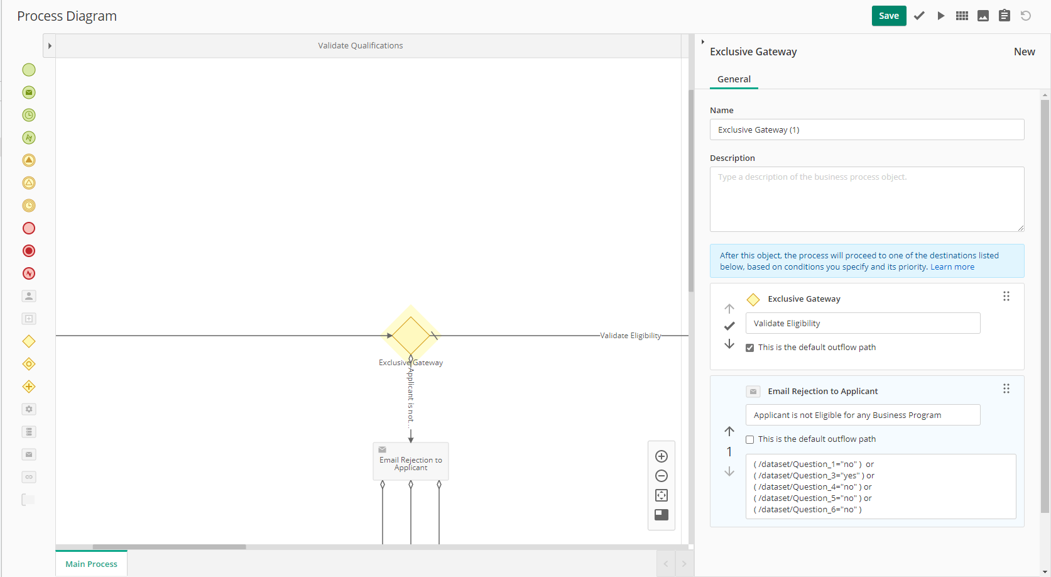The width and height of the screenshot is (1051, 577).
Task: Open the Learn more link
Action: tap(952, 267)
